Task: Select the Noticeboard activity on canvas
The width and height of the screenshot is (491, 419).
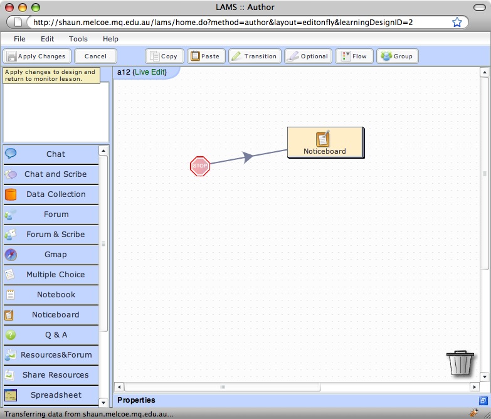Action: click(325, 142)
